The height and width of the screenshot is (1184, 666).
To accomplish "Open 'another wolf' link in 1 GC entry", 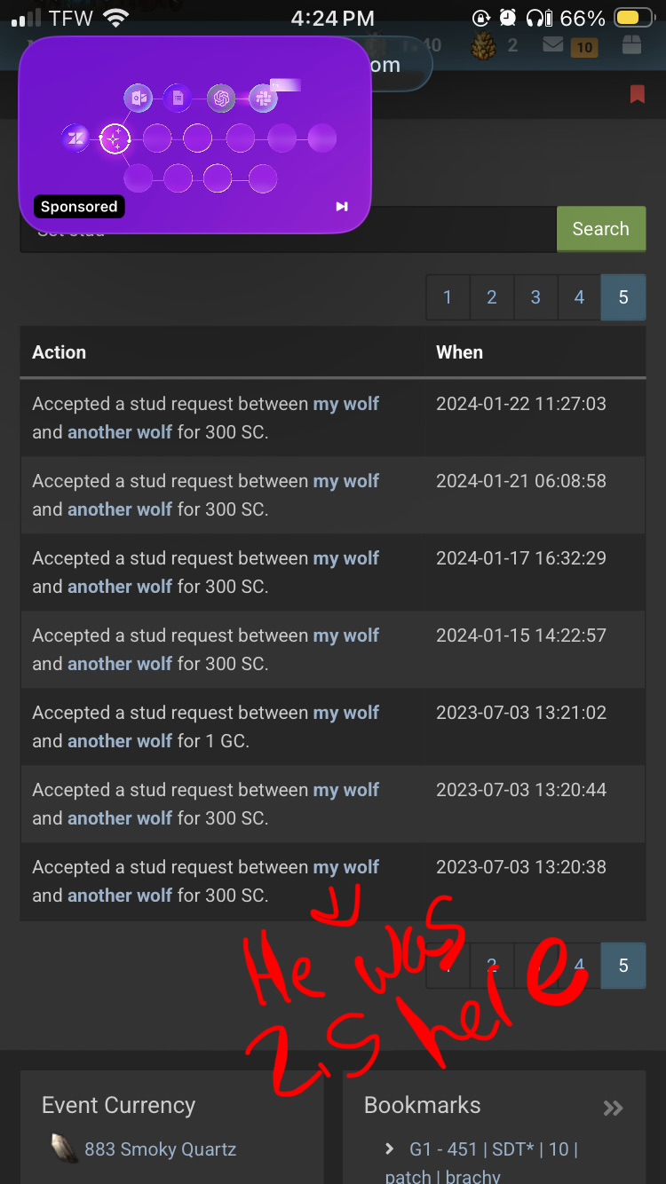I will coord(120,741).
